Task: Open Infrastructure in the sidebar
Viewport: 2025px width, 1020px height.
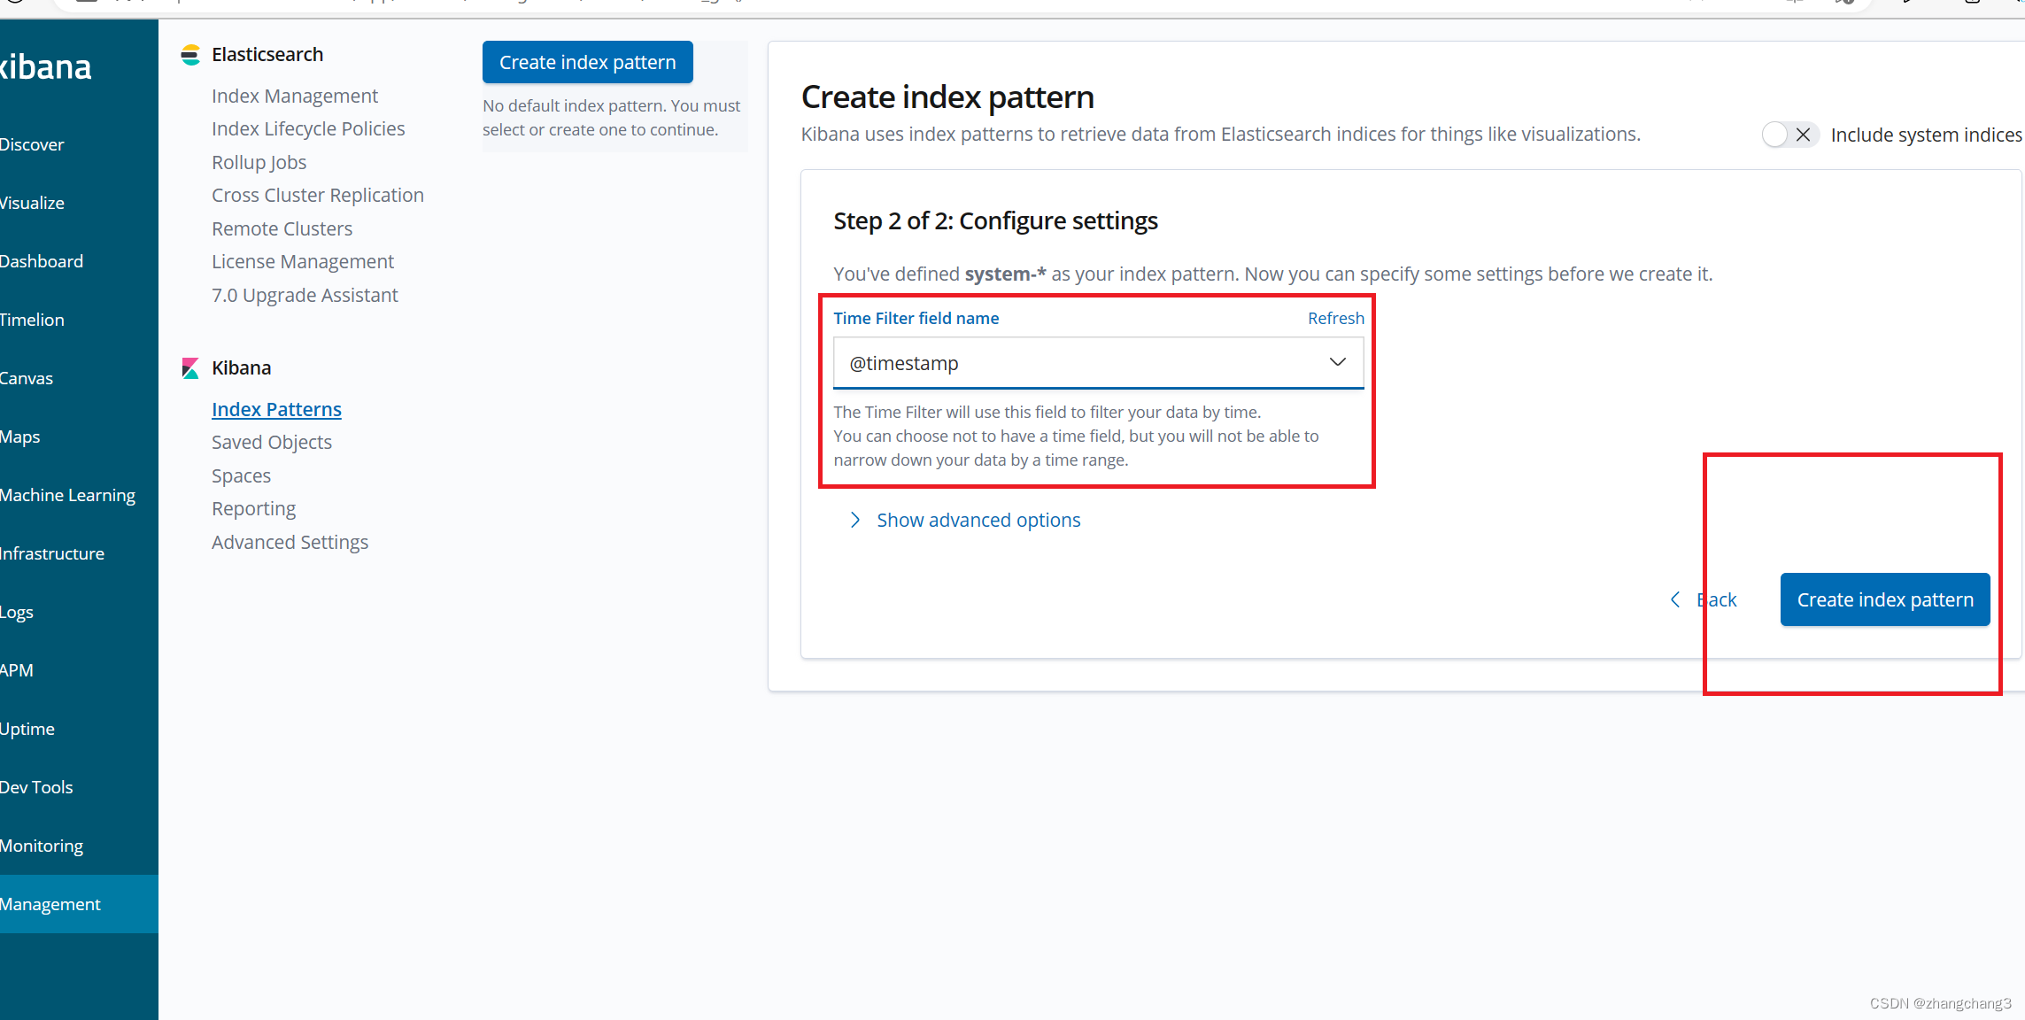Action: click(x=52, y=553)
